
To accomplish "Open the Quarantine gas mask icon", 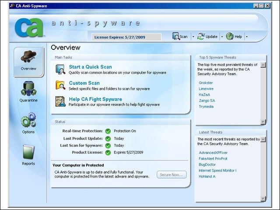I will pyautogui.click(x=28, y=88).
